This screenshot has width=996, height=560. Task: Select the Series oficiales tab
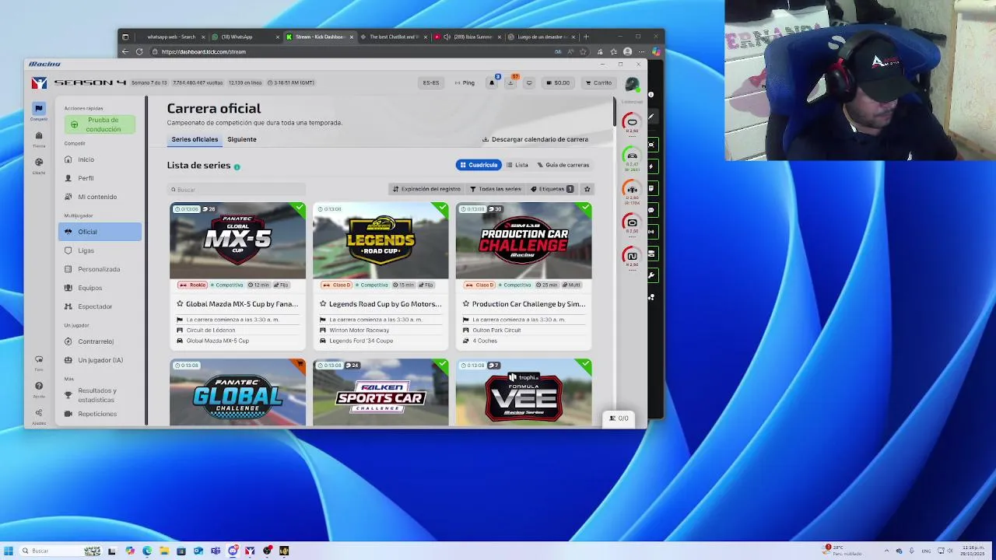point(195,139)
